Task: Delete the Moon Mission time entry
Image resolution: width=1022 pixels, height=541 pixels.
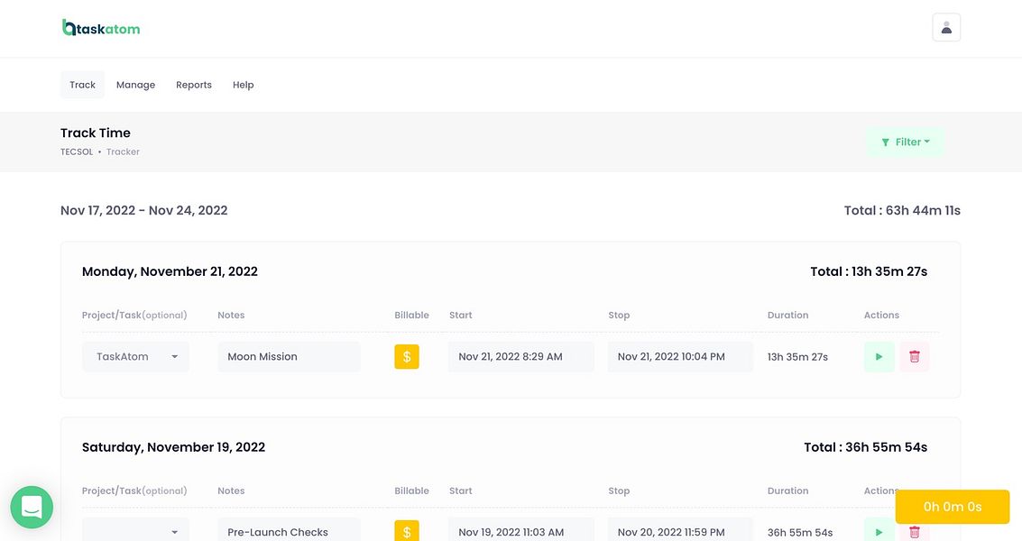Action: 915,356
